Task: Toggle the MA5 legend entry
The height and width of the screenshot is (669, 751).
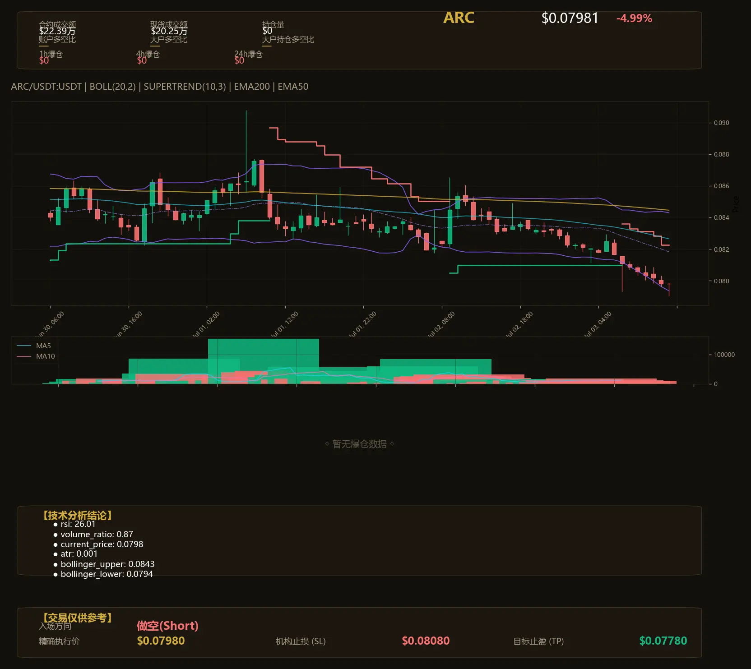Action: [34, 346]
